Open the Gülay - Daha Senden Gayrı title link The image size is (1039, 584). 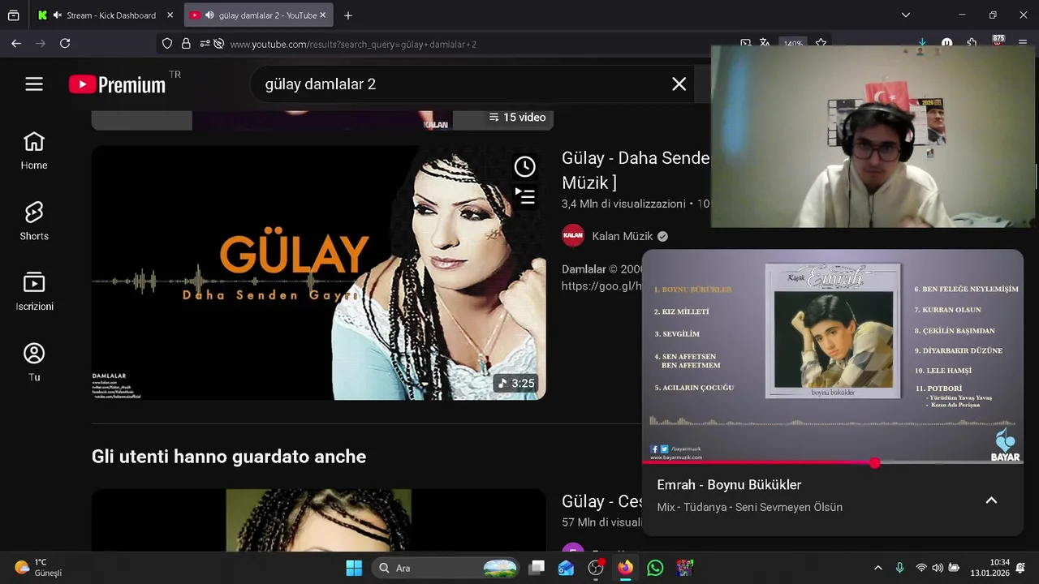tap(636, 170)
